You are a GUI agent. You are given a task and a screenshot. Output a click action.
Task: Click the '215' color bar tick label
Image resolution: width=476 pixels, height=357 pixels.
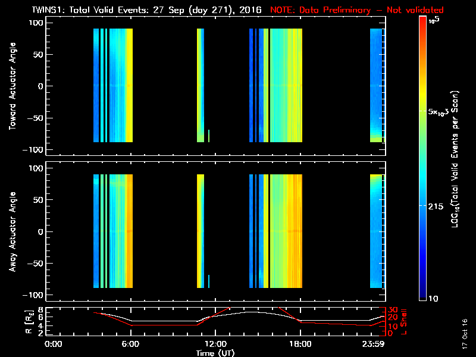tap(439, 205)
